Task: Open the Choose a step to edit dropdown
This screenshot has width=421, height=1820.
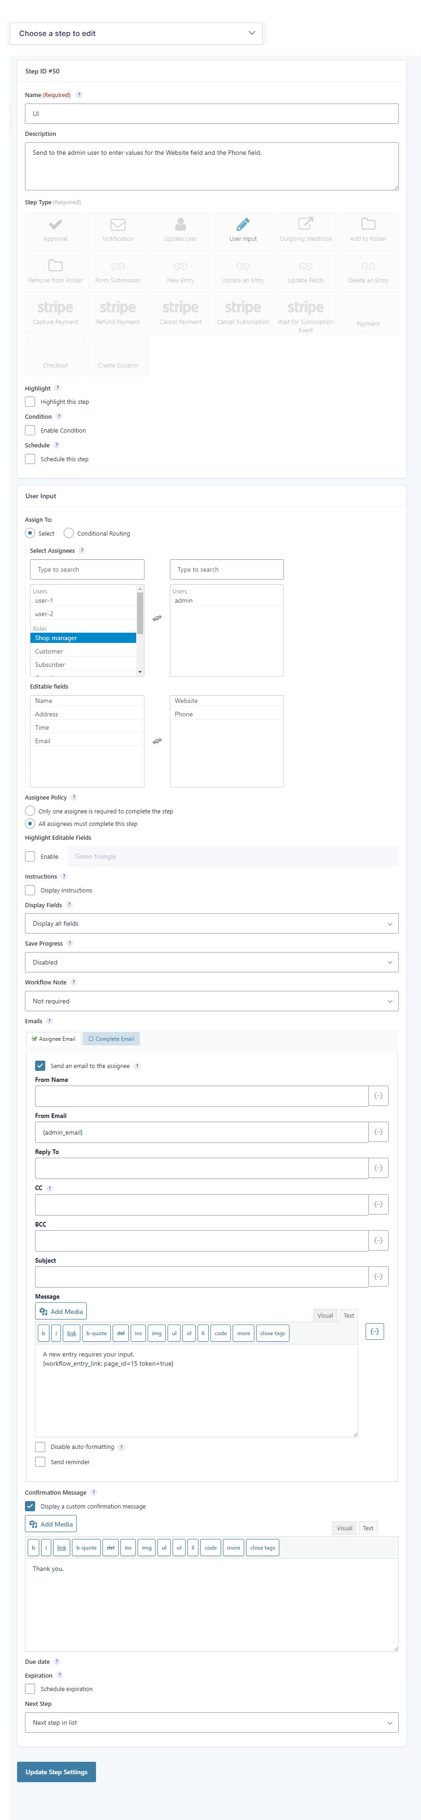Action: [135, 33]
